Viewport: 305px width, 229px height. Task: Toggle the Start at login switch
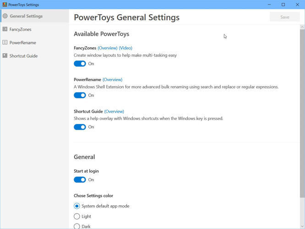[x=80, y=180]
